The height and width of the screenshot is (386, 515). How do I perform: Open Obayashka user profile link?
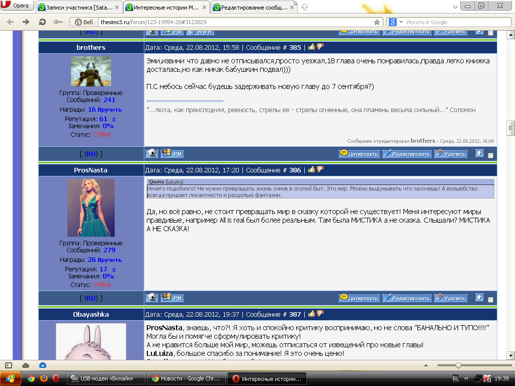click(91, 314)
